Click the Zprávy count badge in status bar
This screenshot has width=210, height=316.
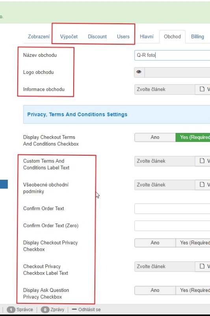45,310
